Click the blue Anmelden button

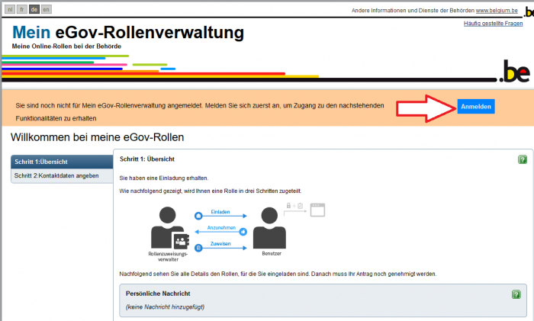(476, 107)
